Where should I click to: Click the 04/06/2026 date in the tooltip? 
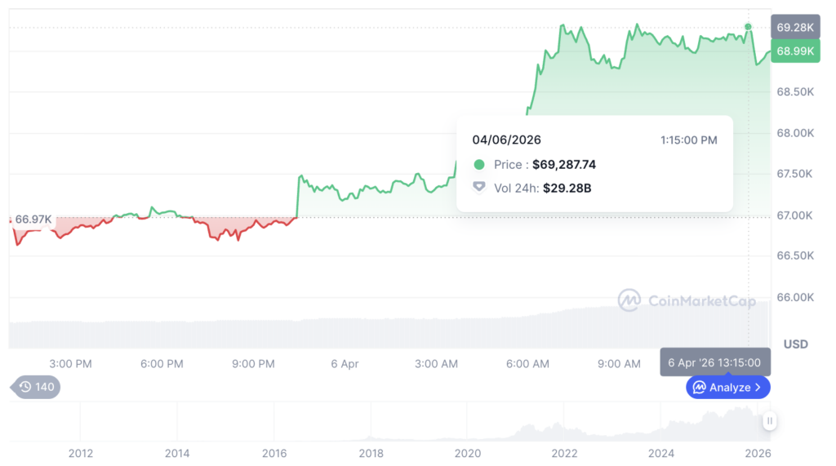click(506, 140)
